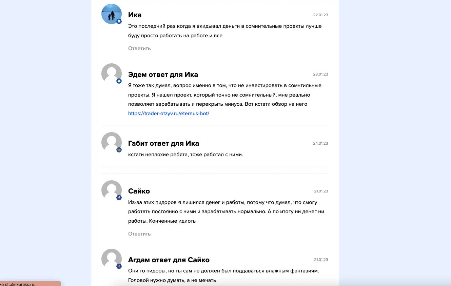Screen dimensions: 451x286
Task: Click Ответить under Ика's comment
Action: pyautogui.click(x=139, y=48)
